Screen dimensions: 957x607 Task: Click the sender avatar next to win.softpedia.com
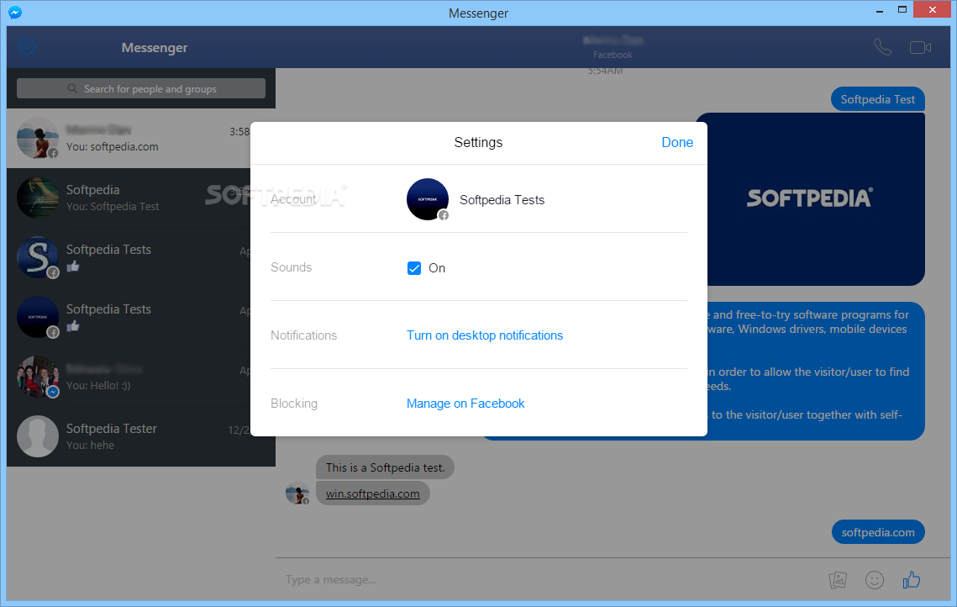coord(297,493)
